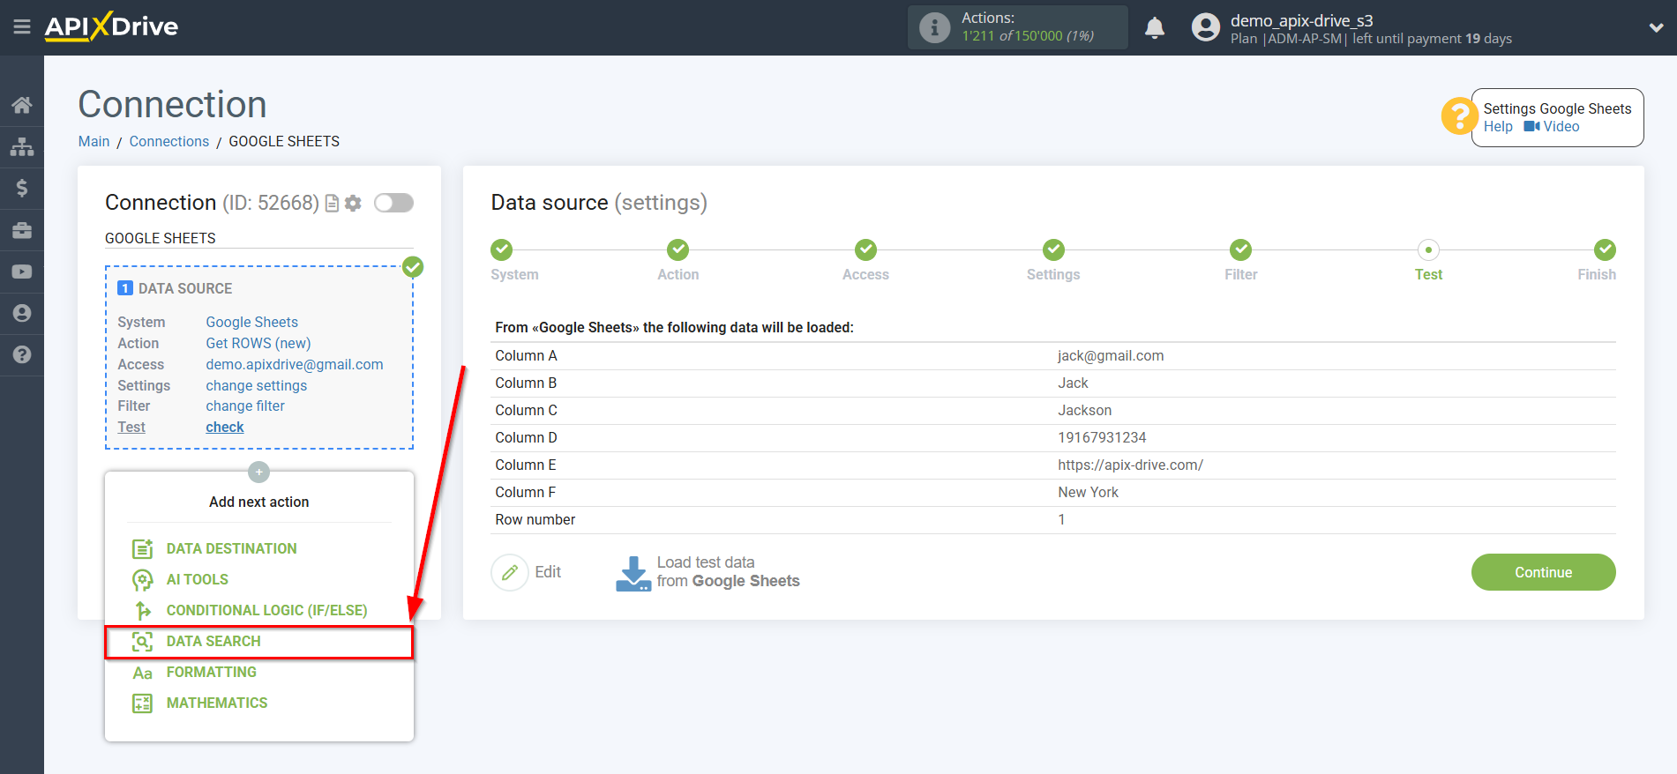Viewport: 1677px width, 774px height.
Task: Click the yellow question mark help icon
Action: [1459, 115]
